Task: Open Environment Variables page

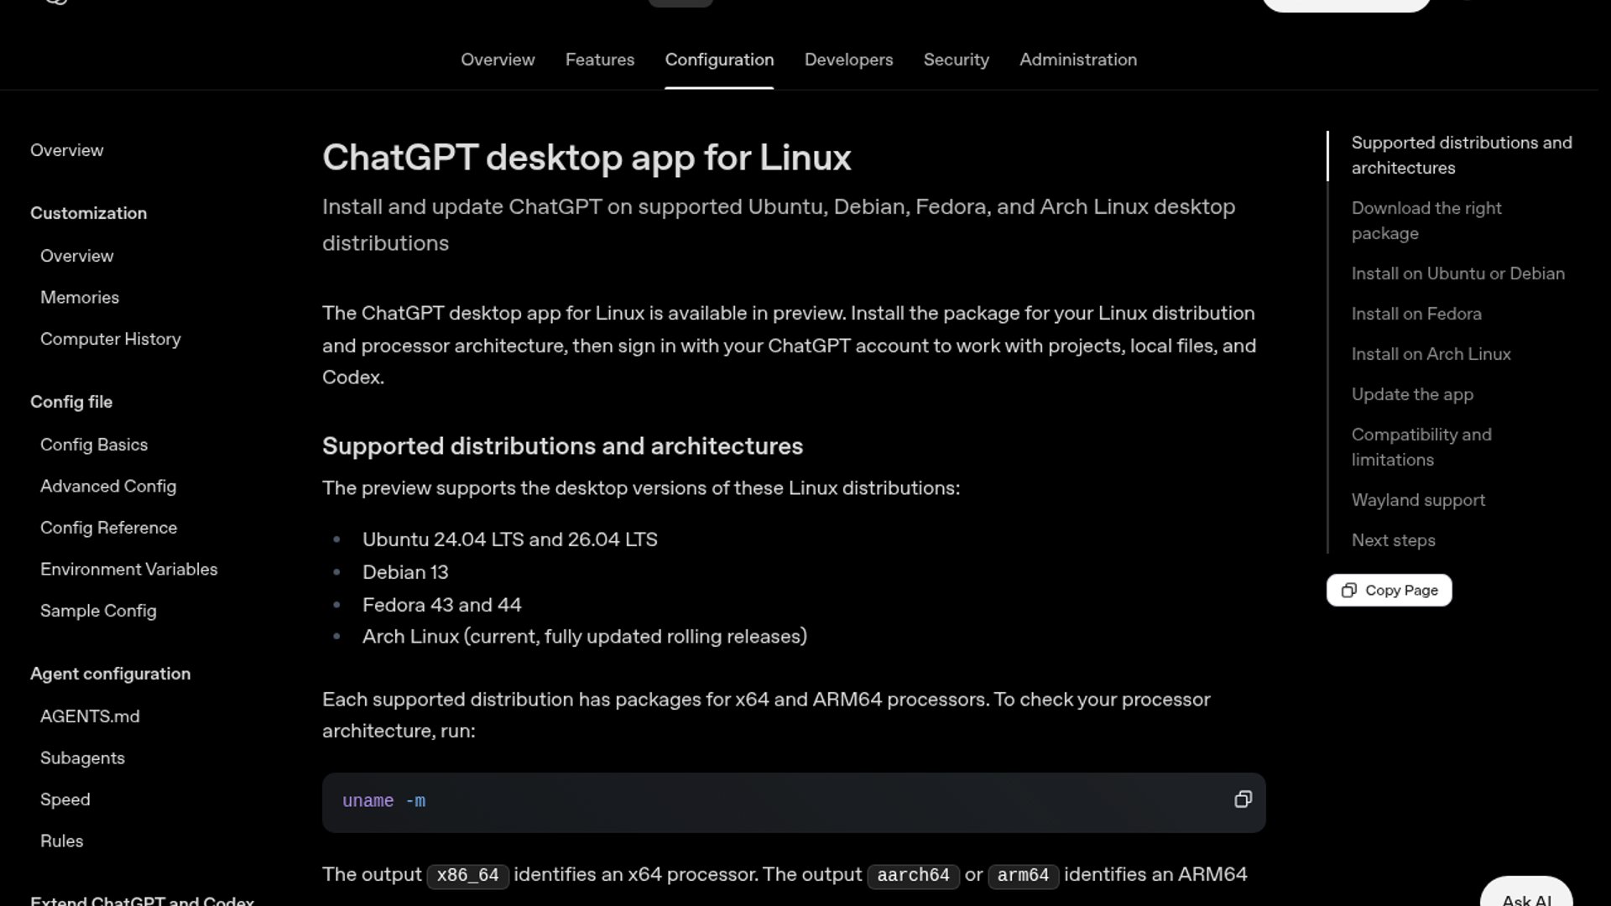Action: click(x=129, y=569)
